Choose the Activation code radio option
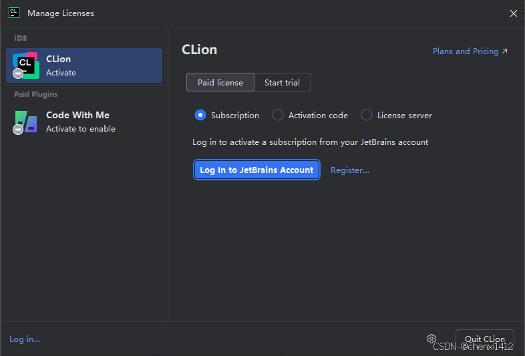 click(x=310, y=115)
